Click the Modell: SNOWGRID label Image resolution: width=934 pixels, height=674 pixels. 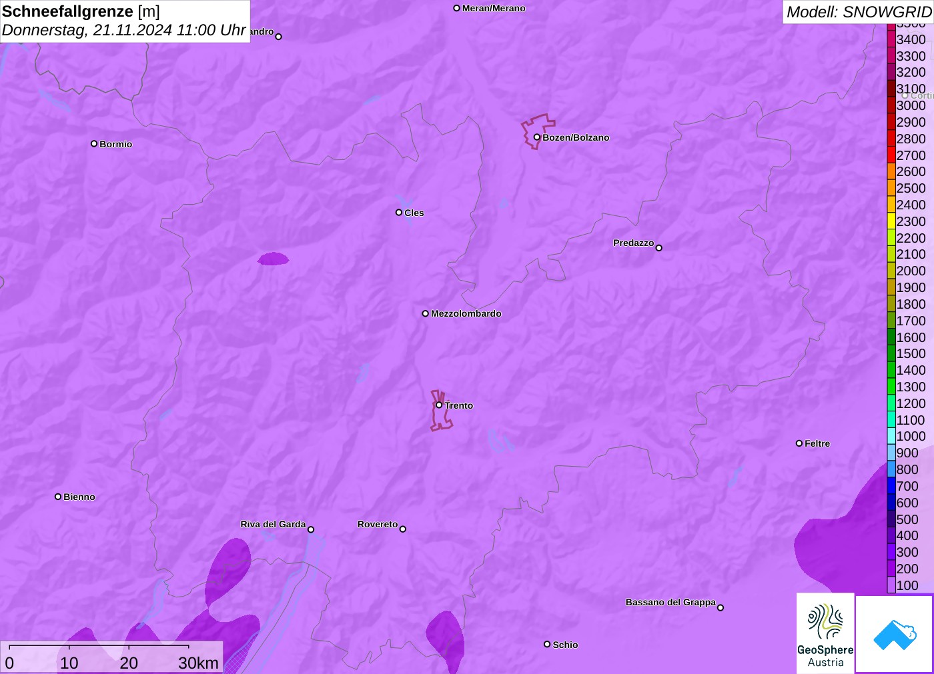[859, 12]
